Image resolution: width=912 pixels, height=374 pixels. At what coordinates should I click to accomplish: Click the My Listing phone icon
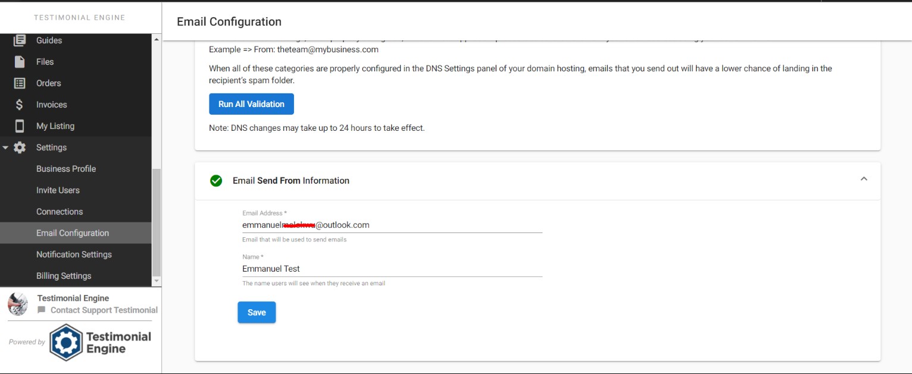click(20, 126)
